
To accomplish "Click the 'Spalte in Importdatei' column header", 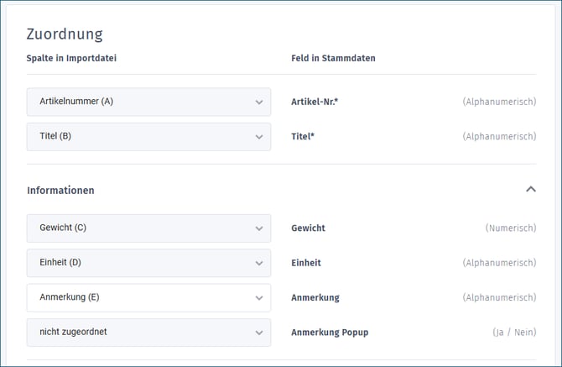I will point(71,58).
